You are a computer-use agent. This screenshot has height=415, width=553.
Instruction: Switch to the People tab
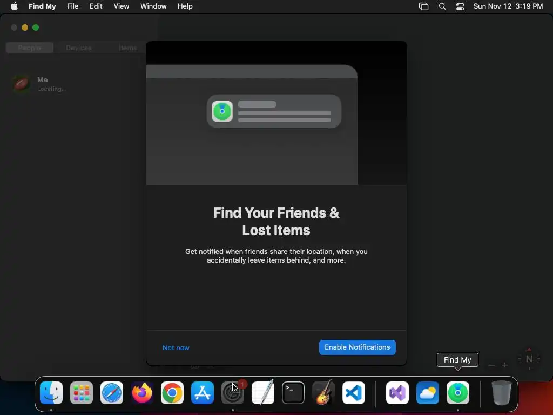30,48
